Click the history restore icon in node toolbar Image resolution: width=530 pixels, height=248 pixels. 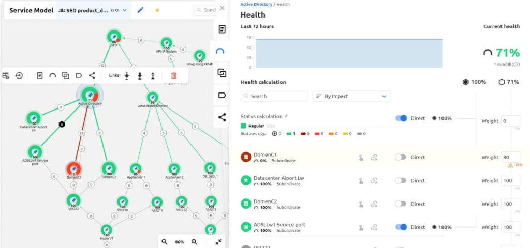coord(19,75)
